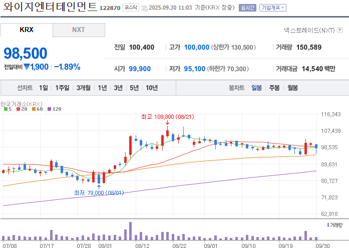349x248 pixels.
Task: Click the 와이지엔터테인먼트 stock title
Action: (x=50, y=7)
